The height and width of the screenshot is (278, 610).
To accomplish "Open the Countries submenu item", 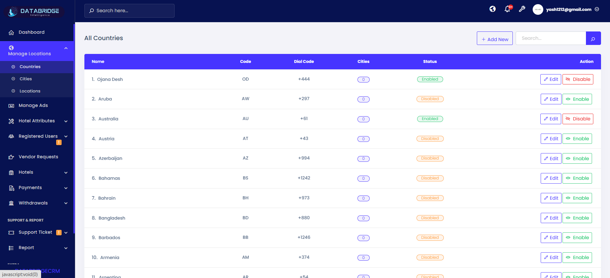I will click(37, 67).
